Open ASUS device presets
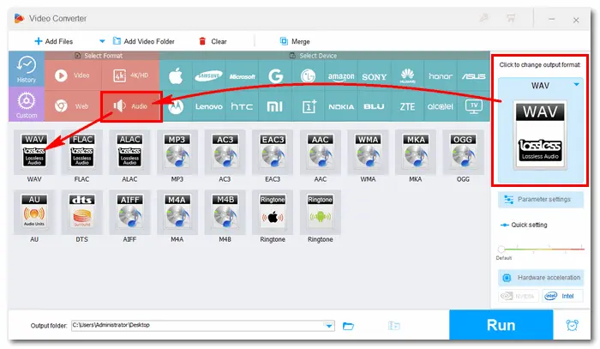 [473, 75]
